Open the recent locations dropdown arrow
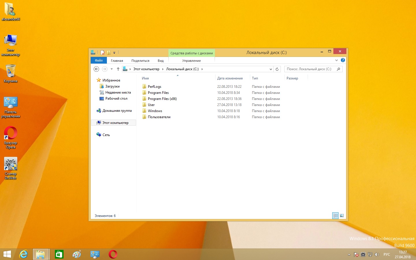416x260 pixels. (112, 69)
